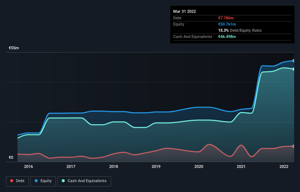This screenshot has width=300, height=192.
Task: Click the €0 y-axis label
Action: (11, 157)
